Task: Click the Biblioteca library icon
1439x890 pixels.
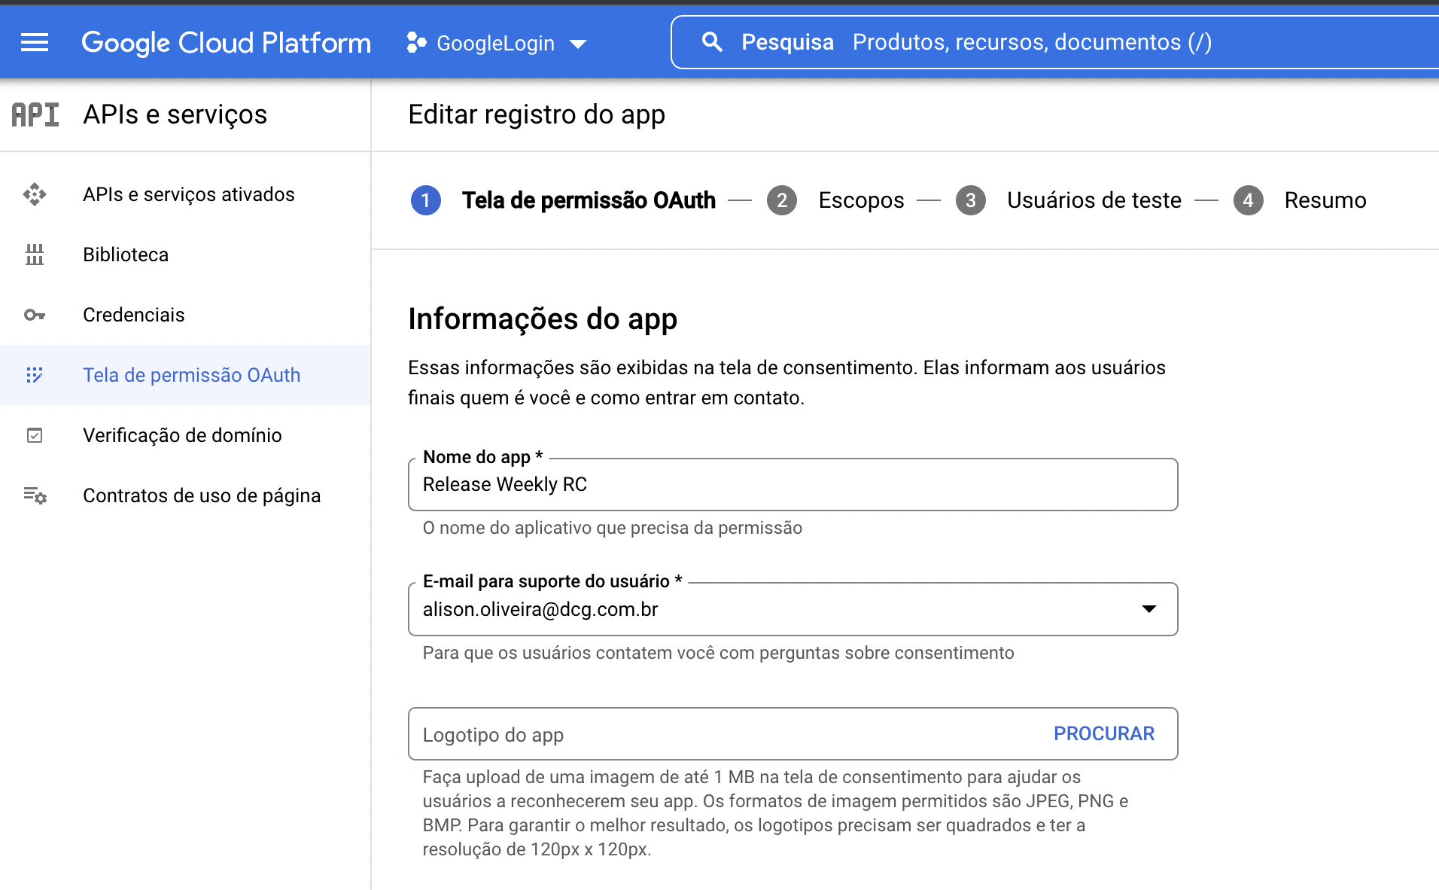Action: 35,255
